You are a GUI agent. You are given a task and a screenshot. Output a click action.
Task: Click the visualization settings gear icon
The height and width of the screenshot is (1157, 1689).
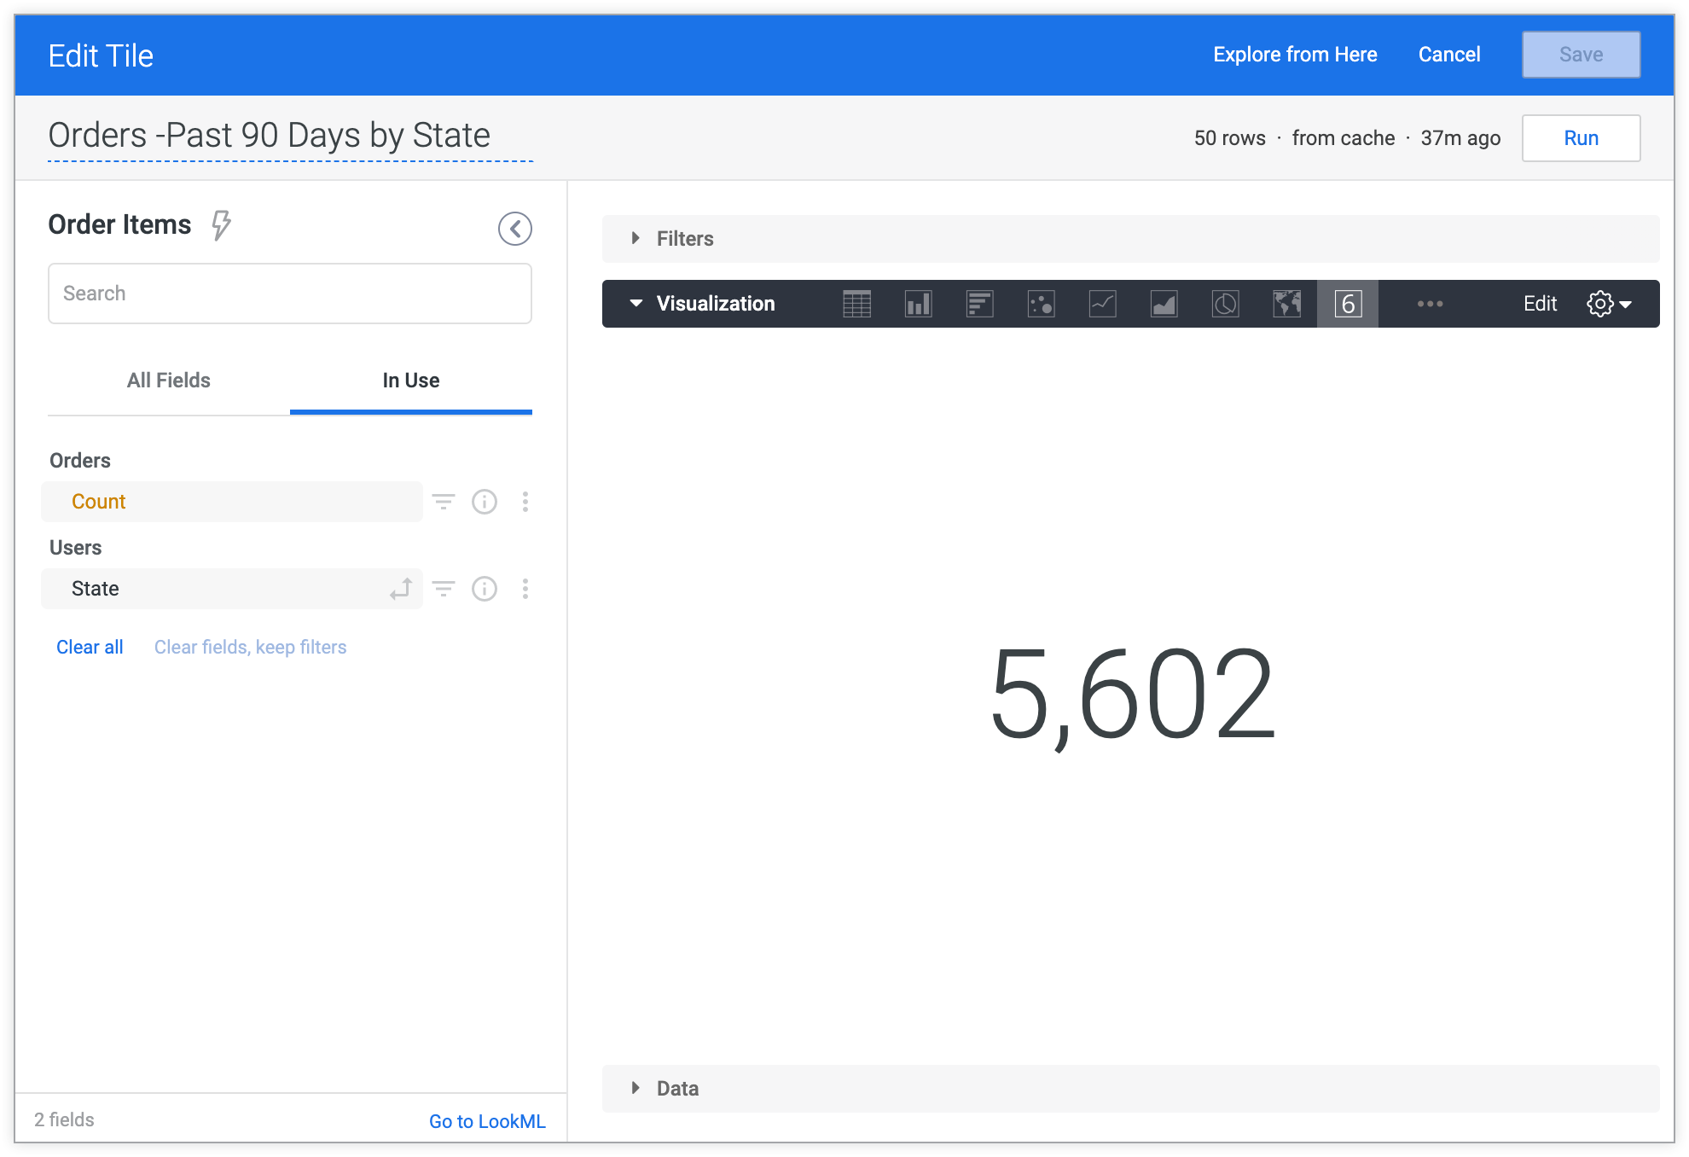(1599, 305)
